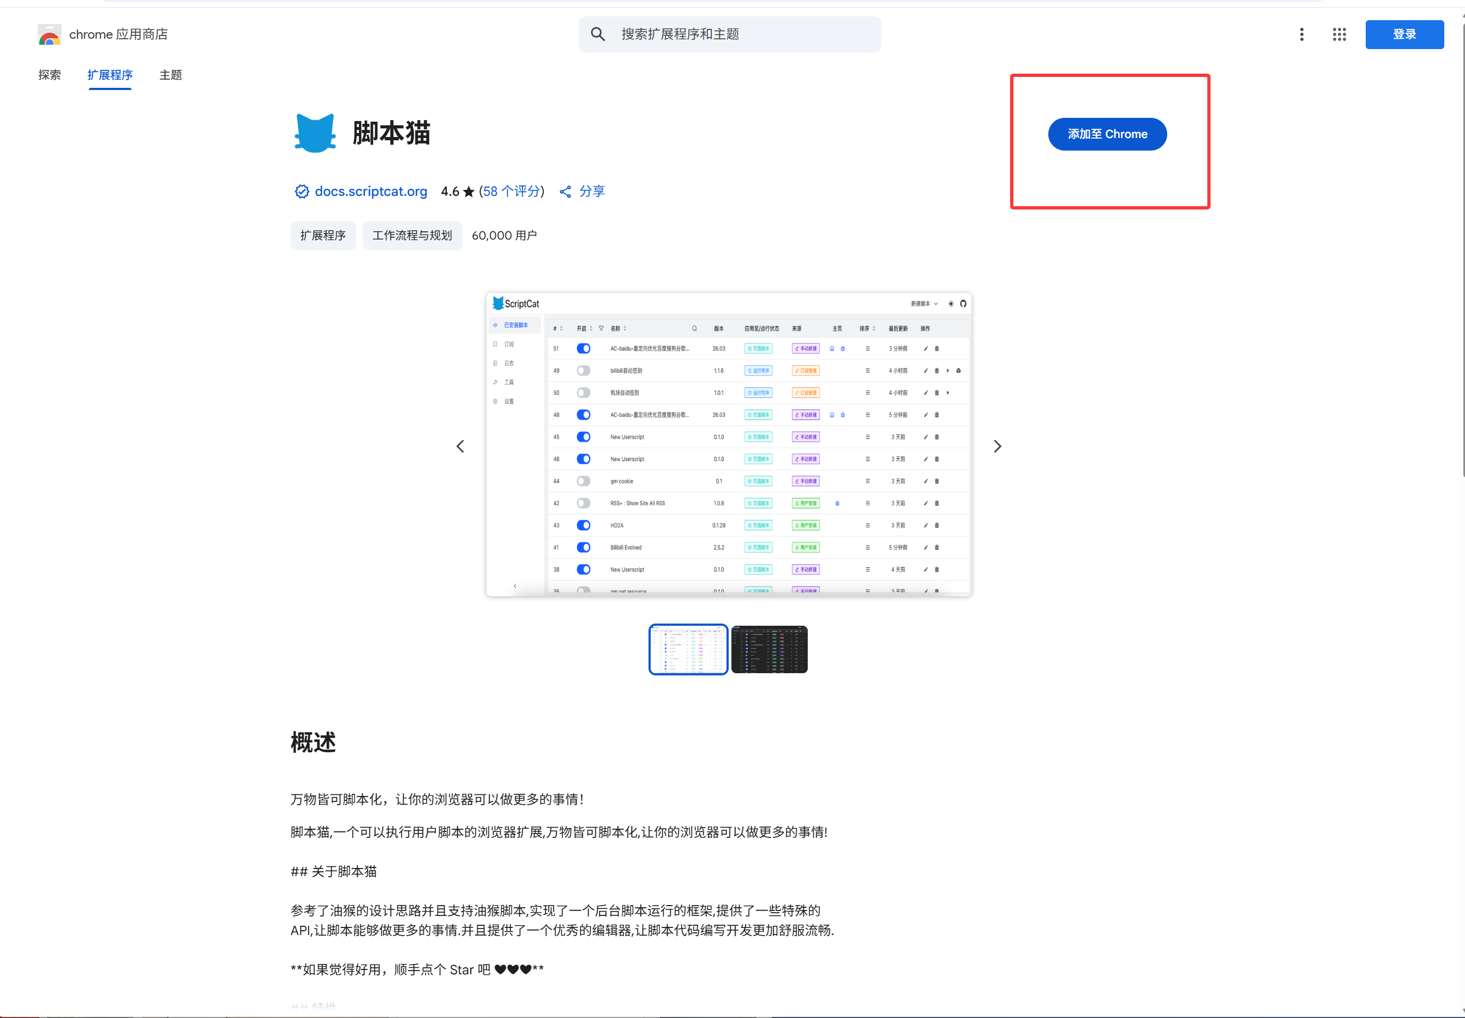Show next screenshot with right arrow
Image resolution: width=1465 pixels, height=1018 pixels.
pos(997,446)
